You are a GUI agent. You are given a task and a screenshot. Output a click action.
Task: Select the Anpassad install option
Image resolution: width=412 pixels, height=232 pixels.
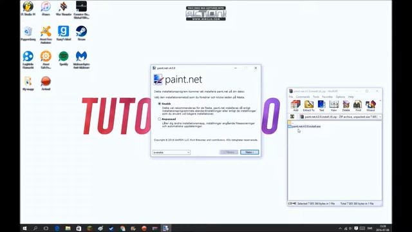(x=159, y=119)
